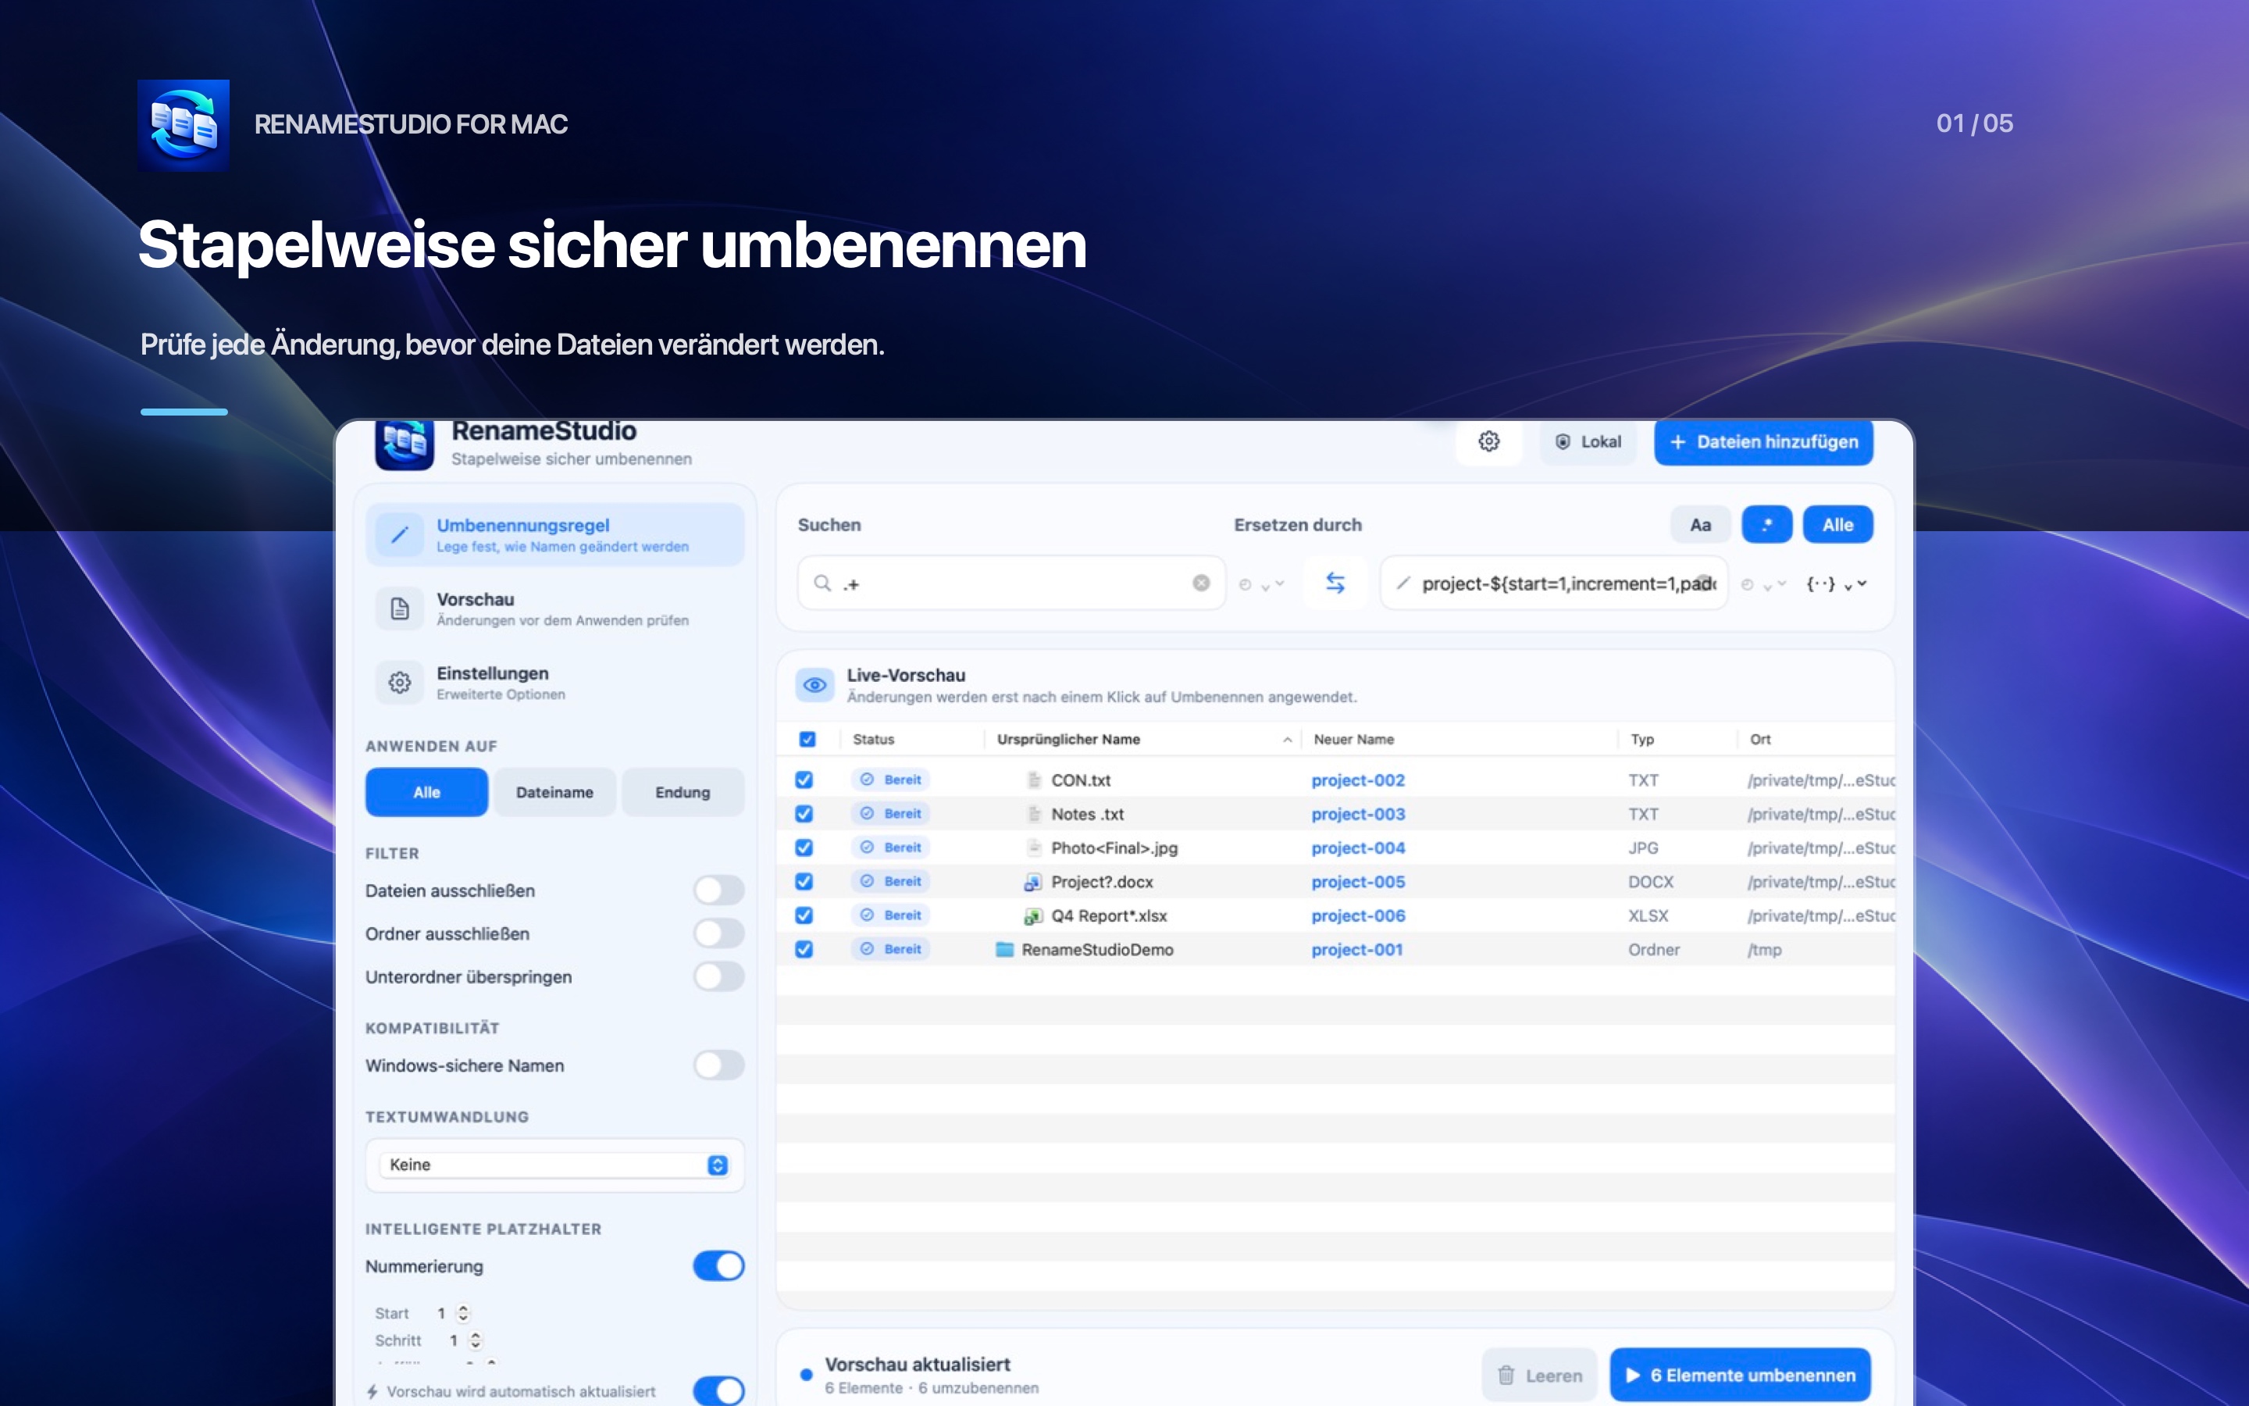Click the Umbenennungsregel pencil icon
The image size is (2249, 1406).
point(400,535)
